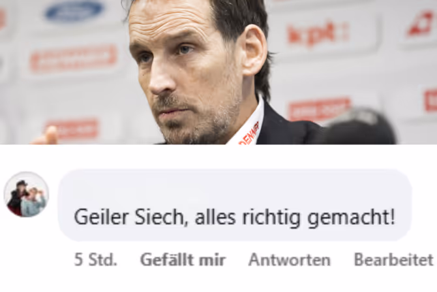
Task: Open the press conference photo of the man
Action: tap(218, 72)
